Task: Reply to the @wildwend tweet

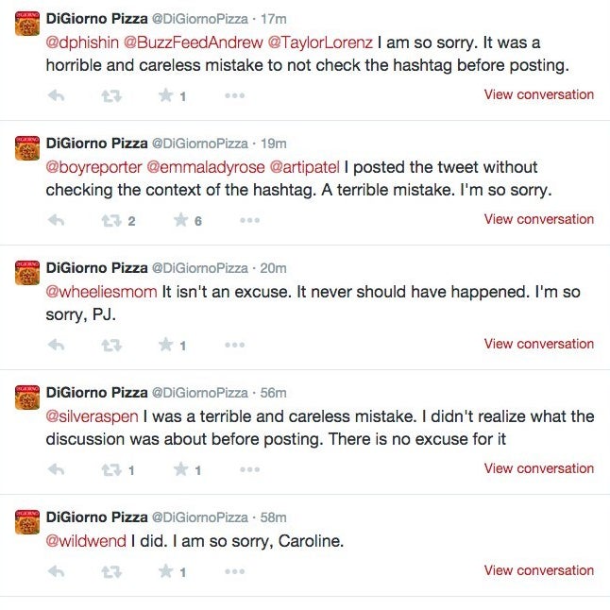Action: click(56, 571)
